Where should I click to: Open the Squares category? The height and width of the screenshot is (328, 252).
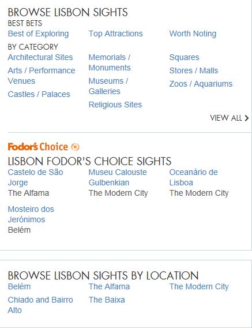click(x=184, y=57)
